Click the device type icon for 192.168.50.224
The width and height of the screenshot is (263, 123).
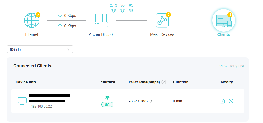22,101
